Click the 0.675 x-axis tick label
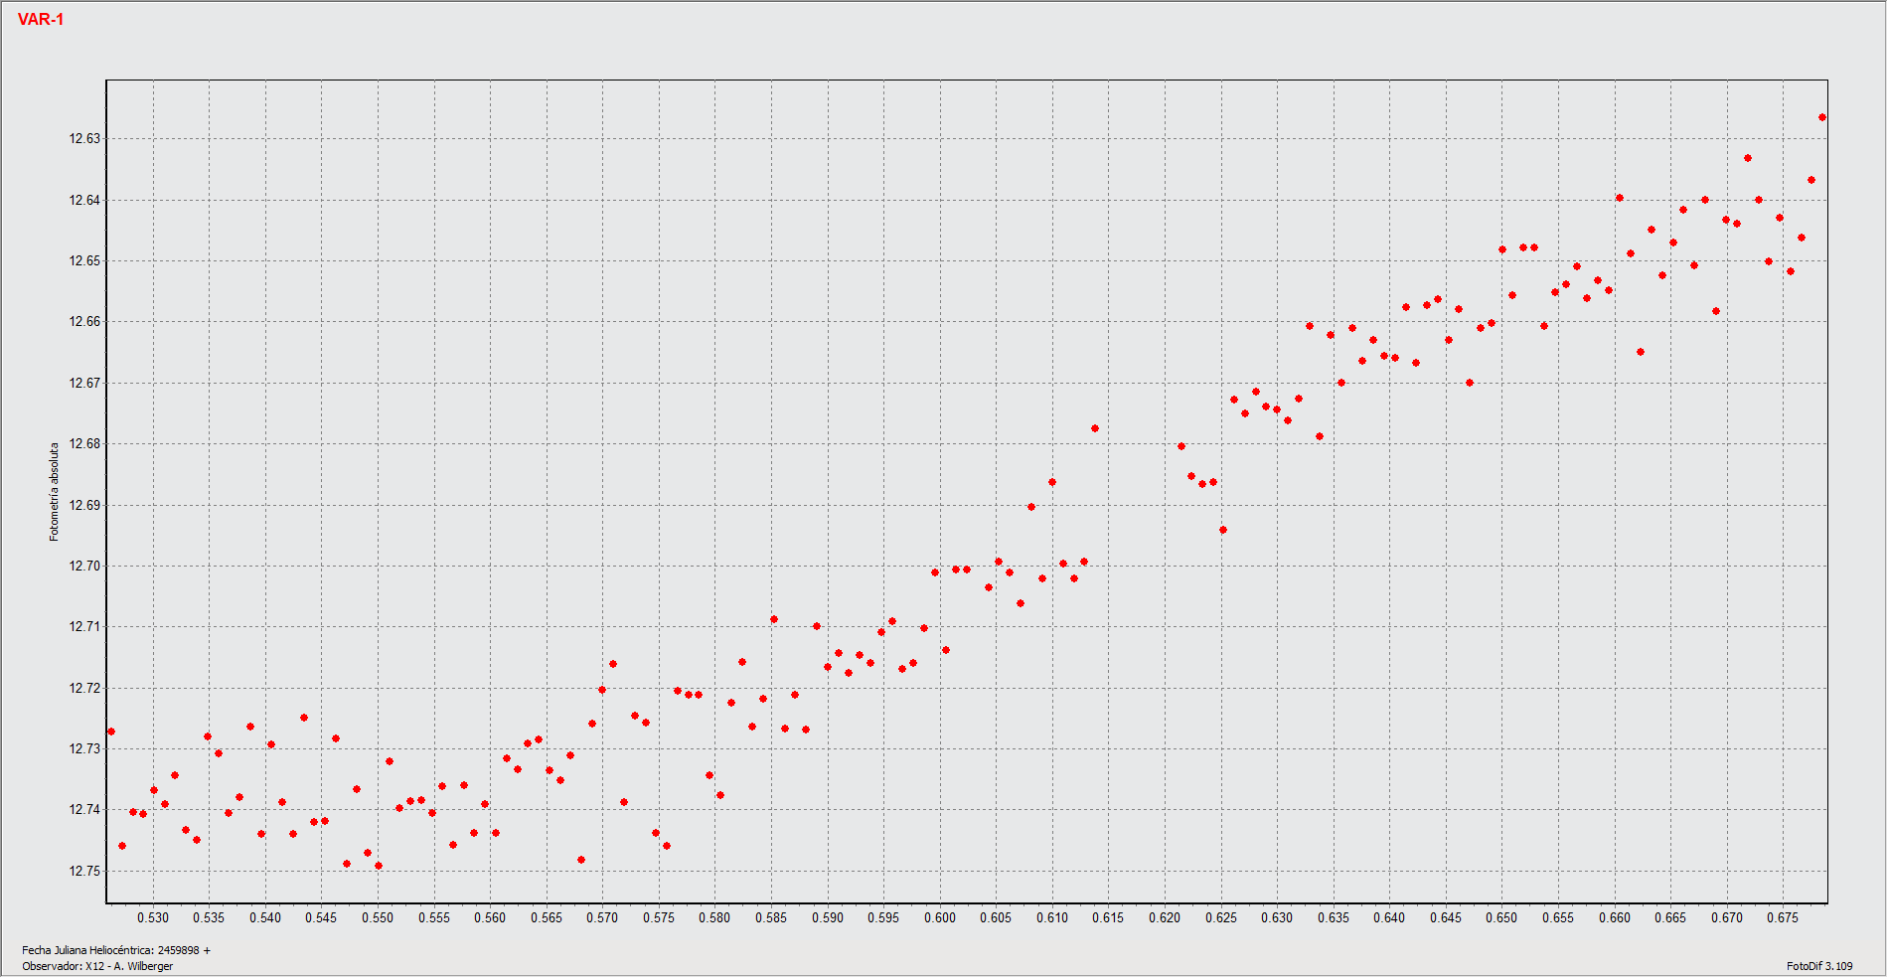Screen dimensions: 1888x978 click(x=1783, y=917)
